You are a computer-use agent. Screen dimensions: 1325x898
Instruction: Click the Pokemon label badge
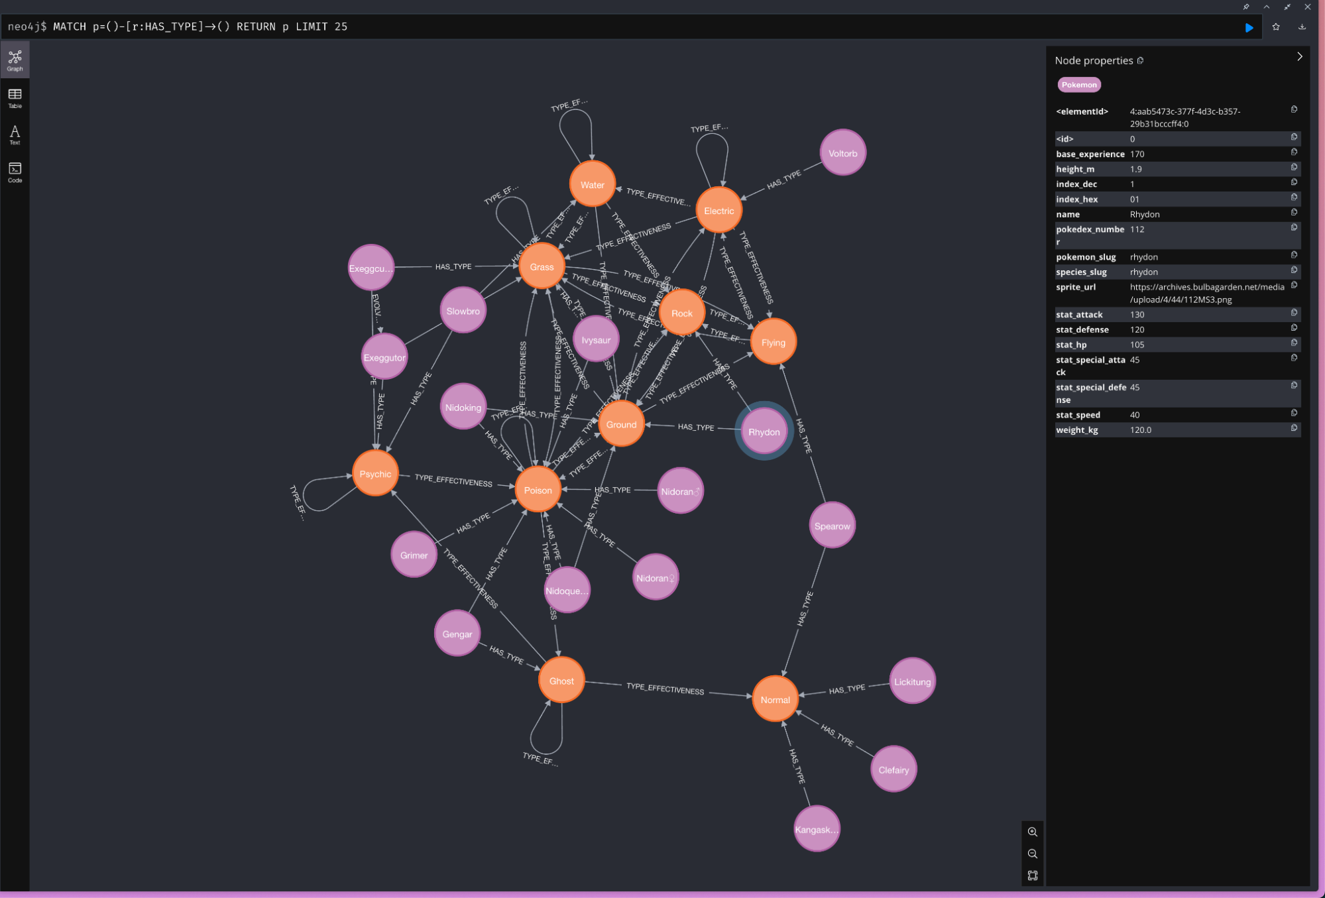pyautogui.click(x=1078, y=85)
